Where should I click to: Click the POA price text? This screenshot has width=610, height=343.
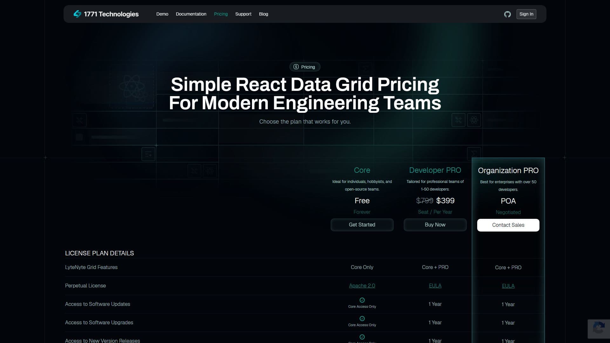(508, 201)
